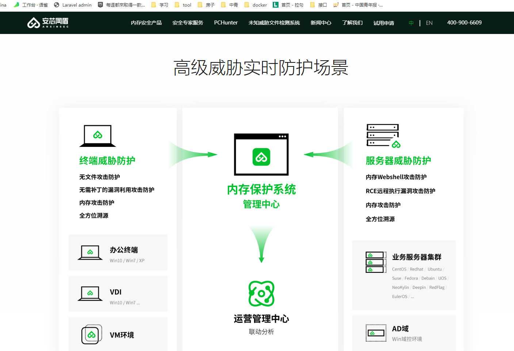Click the VM环境 card title
514x351 pixels.
pyautogui.click(x=122, y=335)
